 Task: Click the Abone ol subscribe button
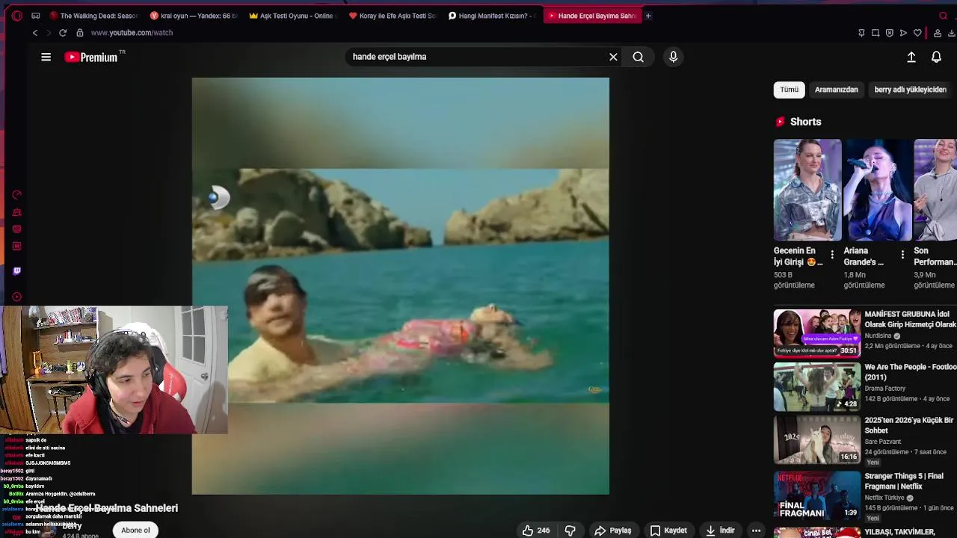point(135,531)
